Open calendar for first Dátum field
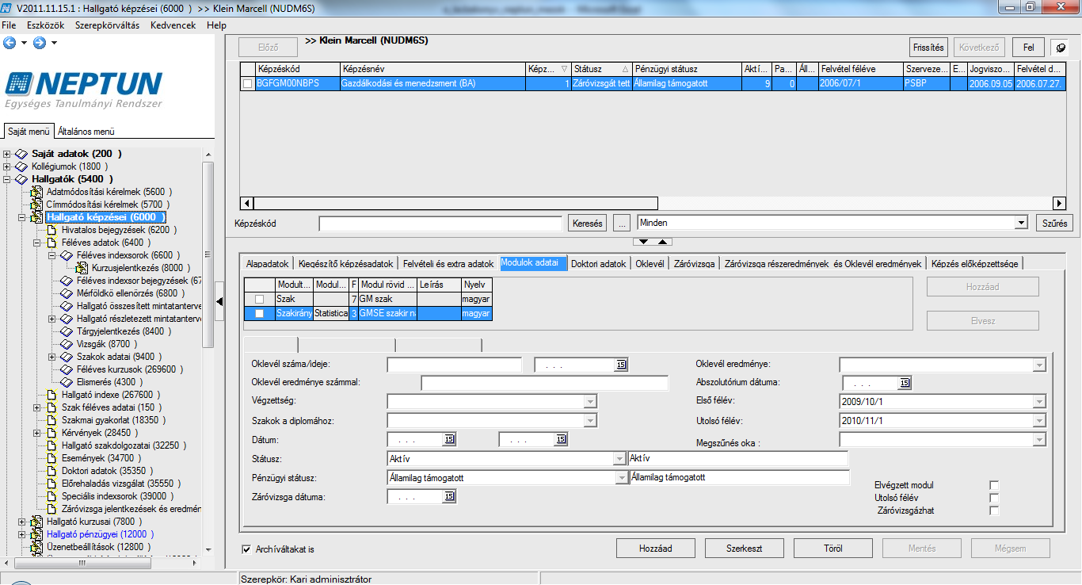Image resolution: width=1082 pixels, height=585 pixels. tap(450, 439)
